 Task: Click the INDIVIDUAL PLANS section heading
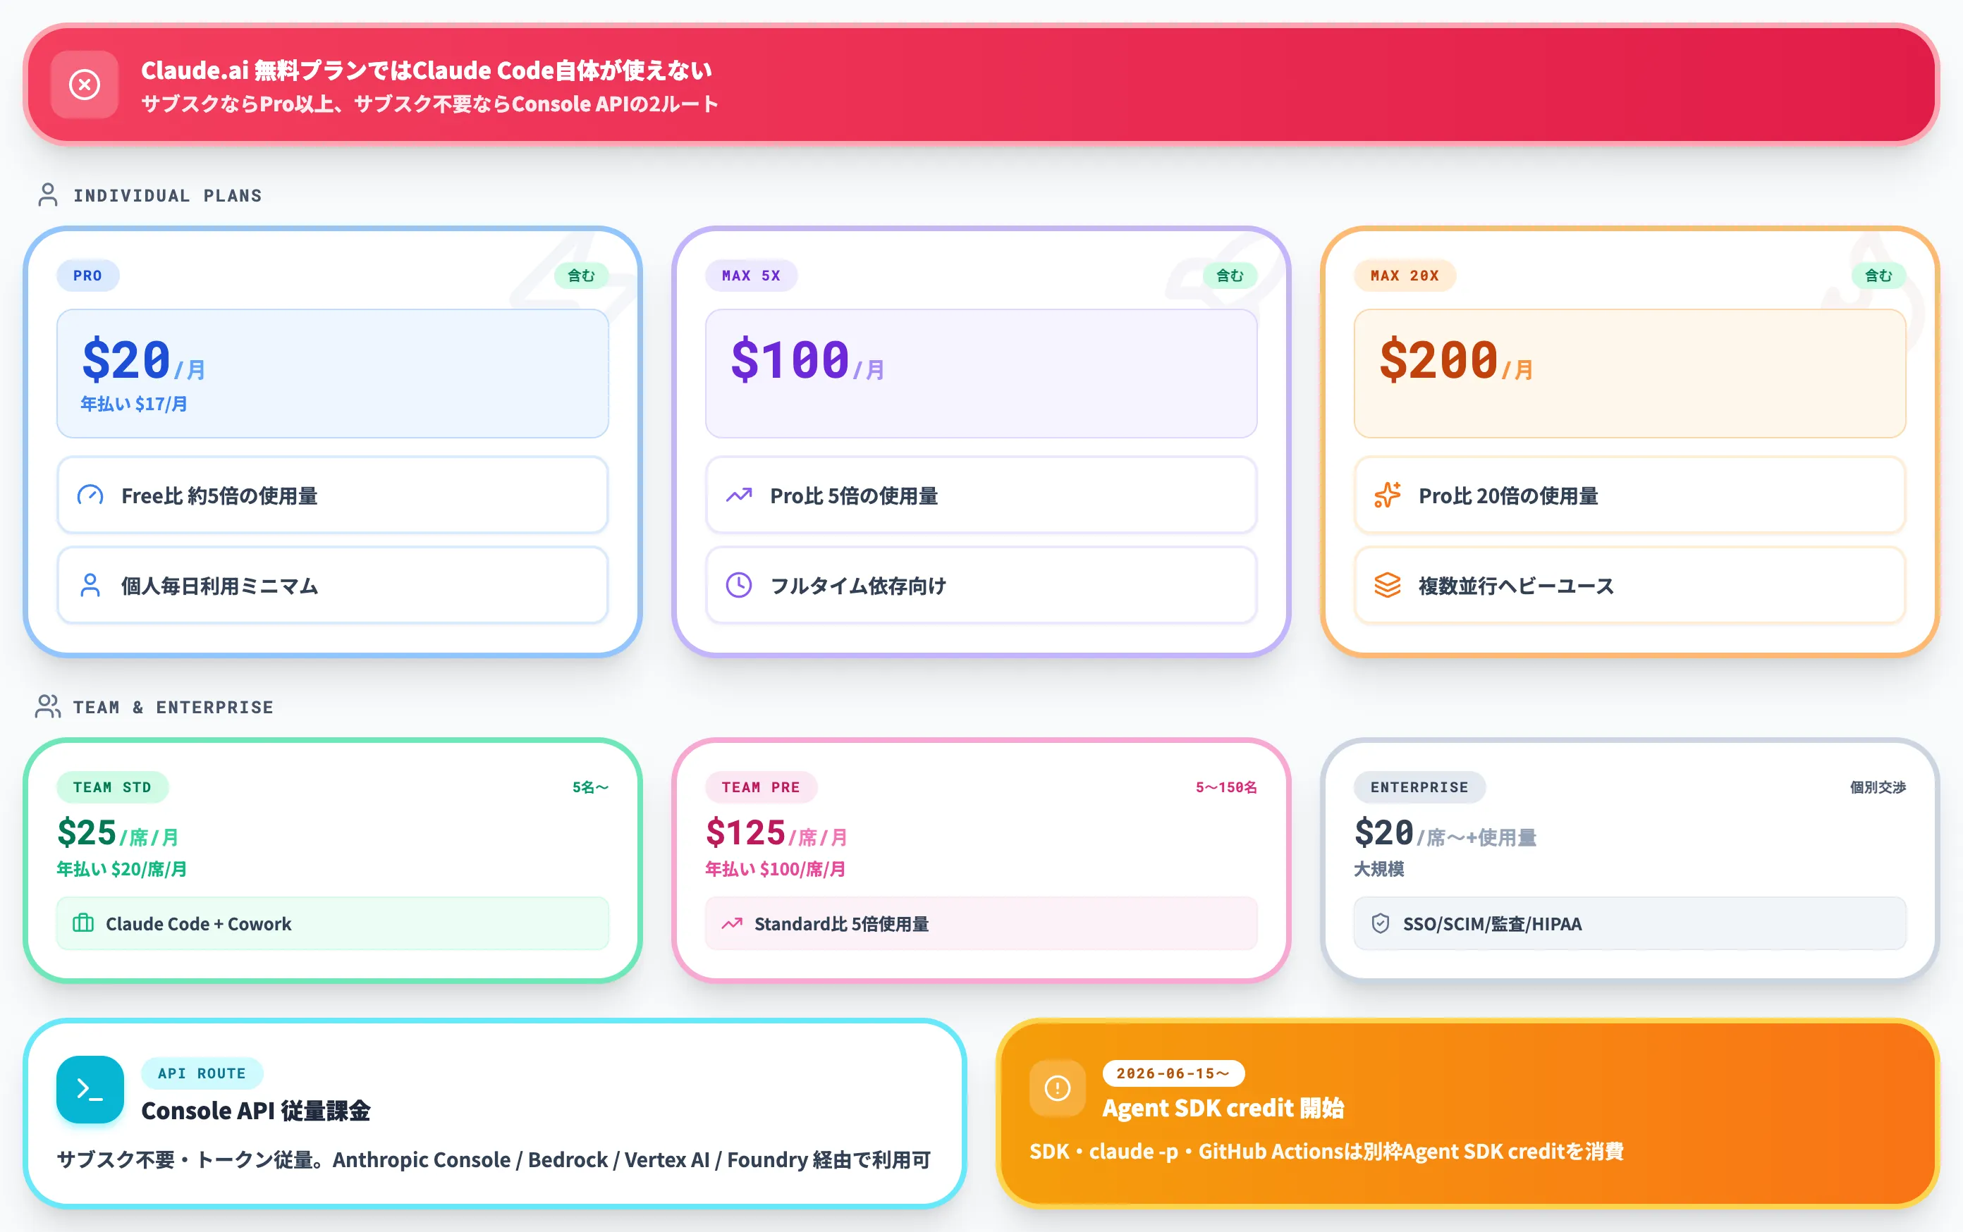168,195
